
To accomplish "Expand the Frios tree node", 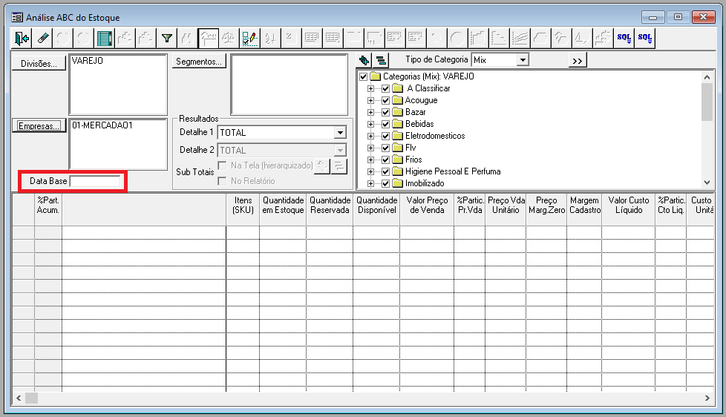I will pyautogui.click(x=370, y=160).
